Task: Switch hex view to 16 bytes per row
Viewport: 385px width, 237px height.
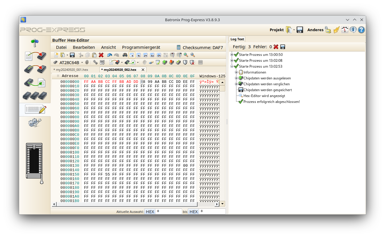Action: [x=139, y=55]
